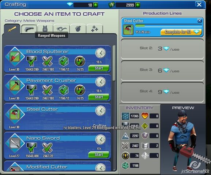Open the armor vest category tab
211x175 pixels.
[45, 28]
